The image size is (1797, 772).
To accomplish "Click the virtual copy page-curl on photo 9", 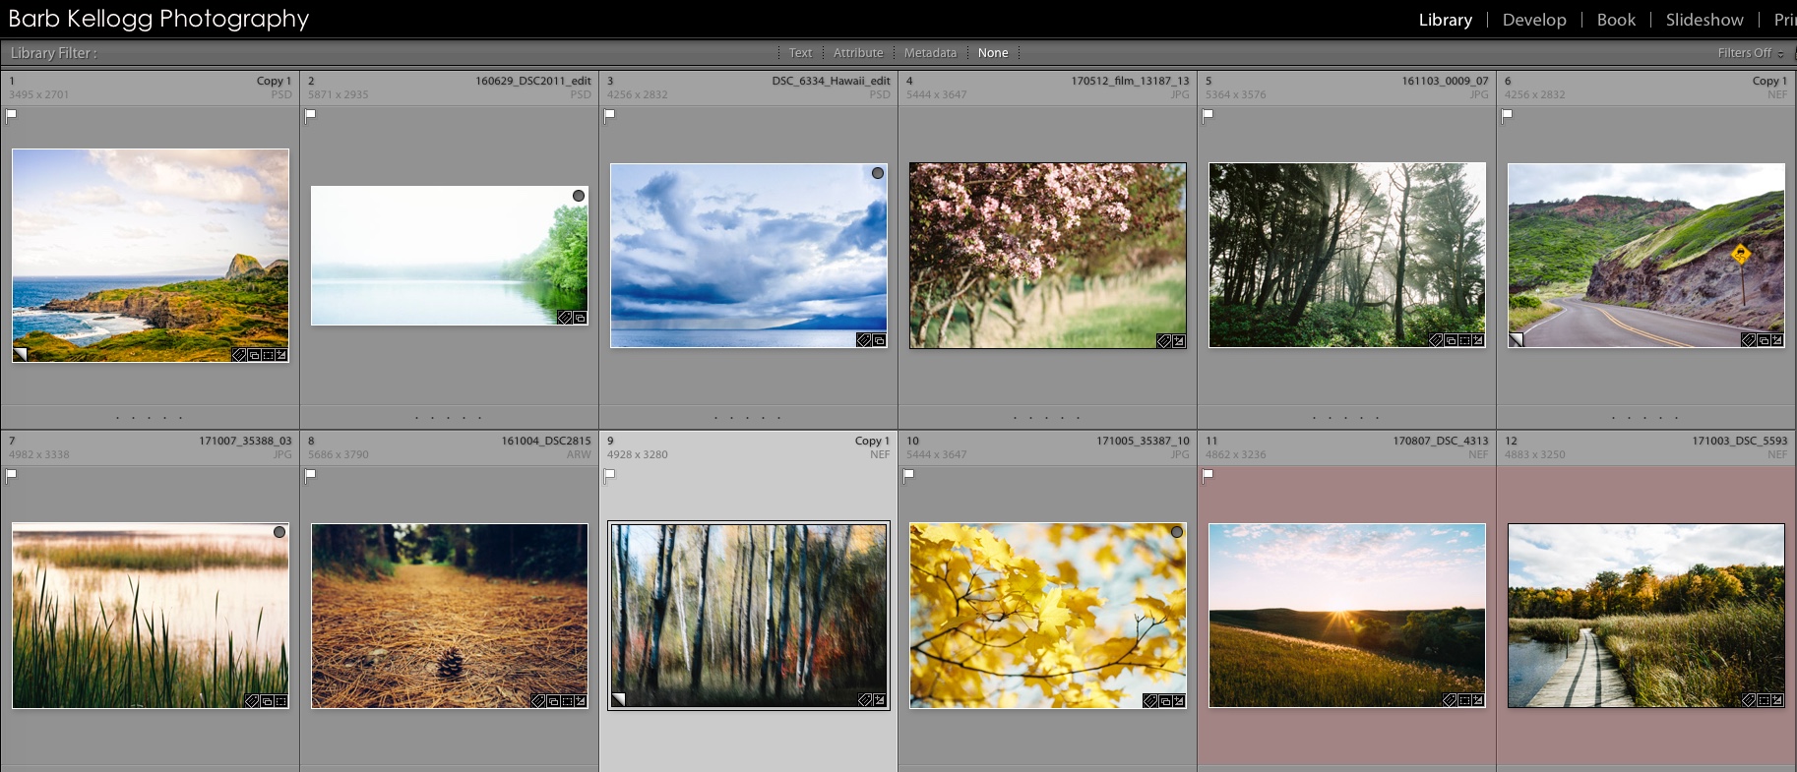I will click(619, 699).
